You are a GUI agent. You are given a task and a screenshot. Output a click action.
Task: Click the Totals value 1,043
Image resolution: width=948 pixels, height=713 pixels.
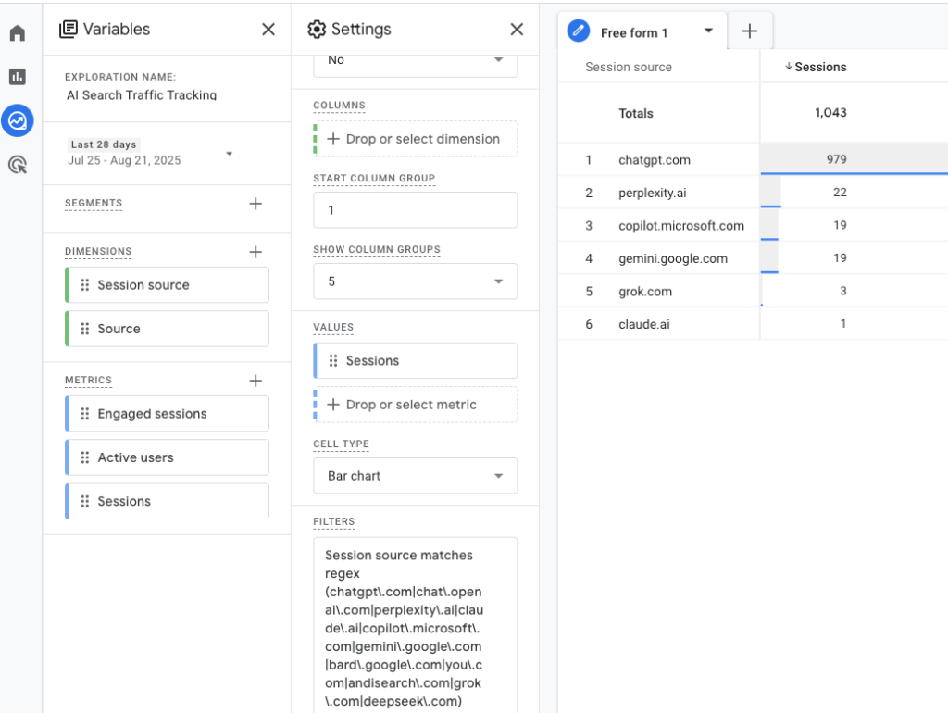coord(830,112)
